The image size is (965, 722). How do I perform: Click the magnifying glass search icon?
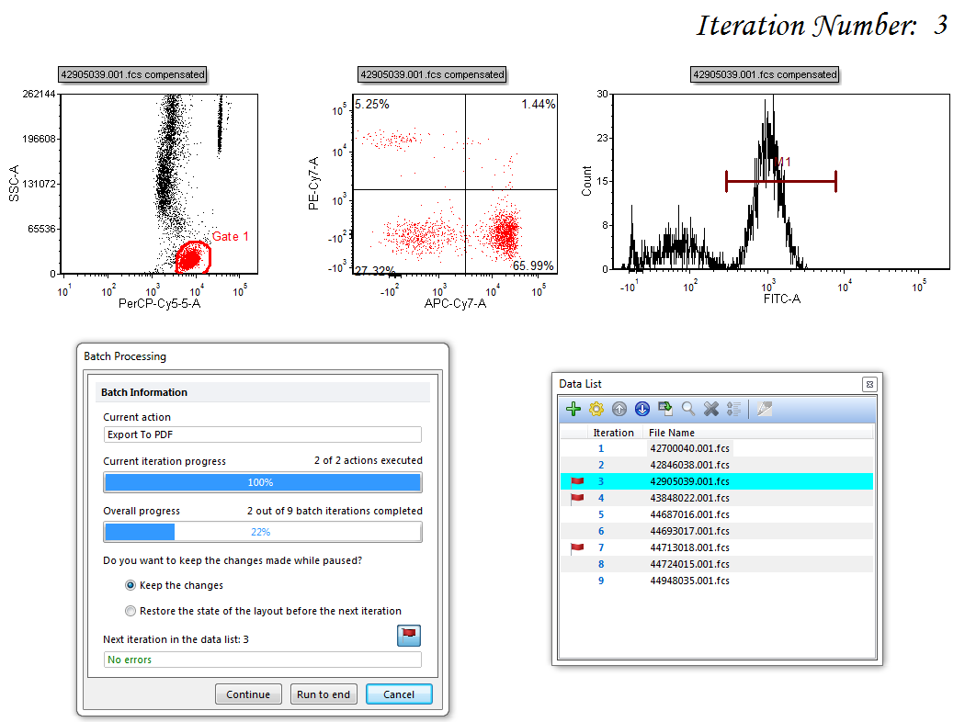(687, 410)
